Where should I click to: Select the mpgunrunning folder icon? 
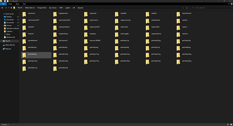[116, 21]
